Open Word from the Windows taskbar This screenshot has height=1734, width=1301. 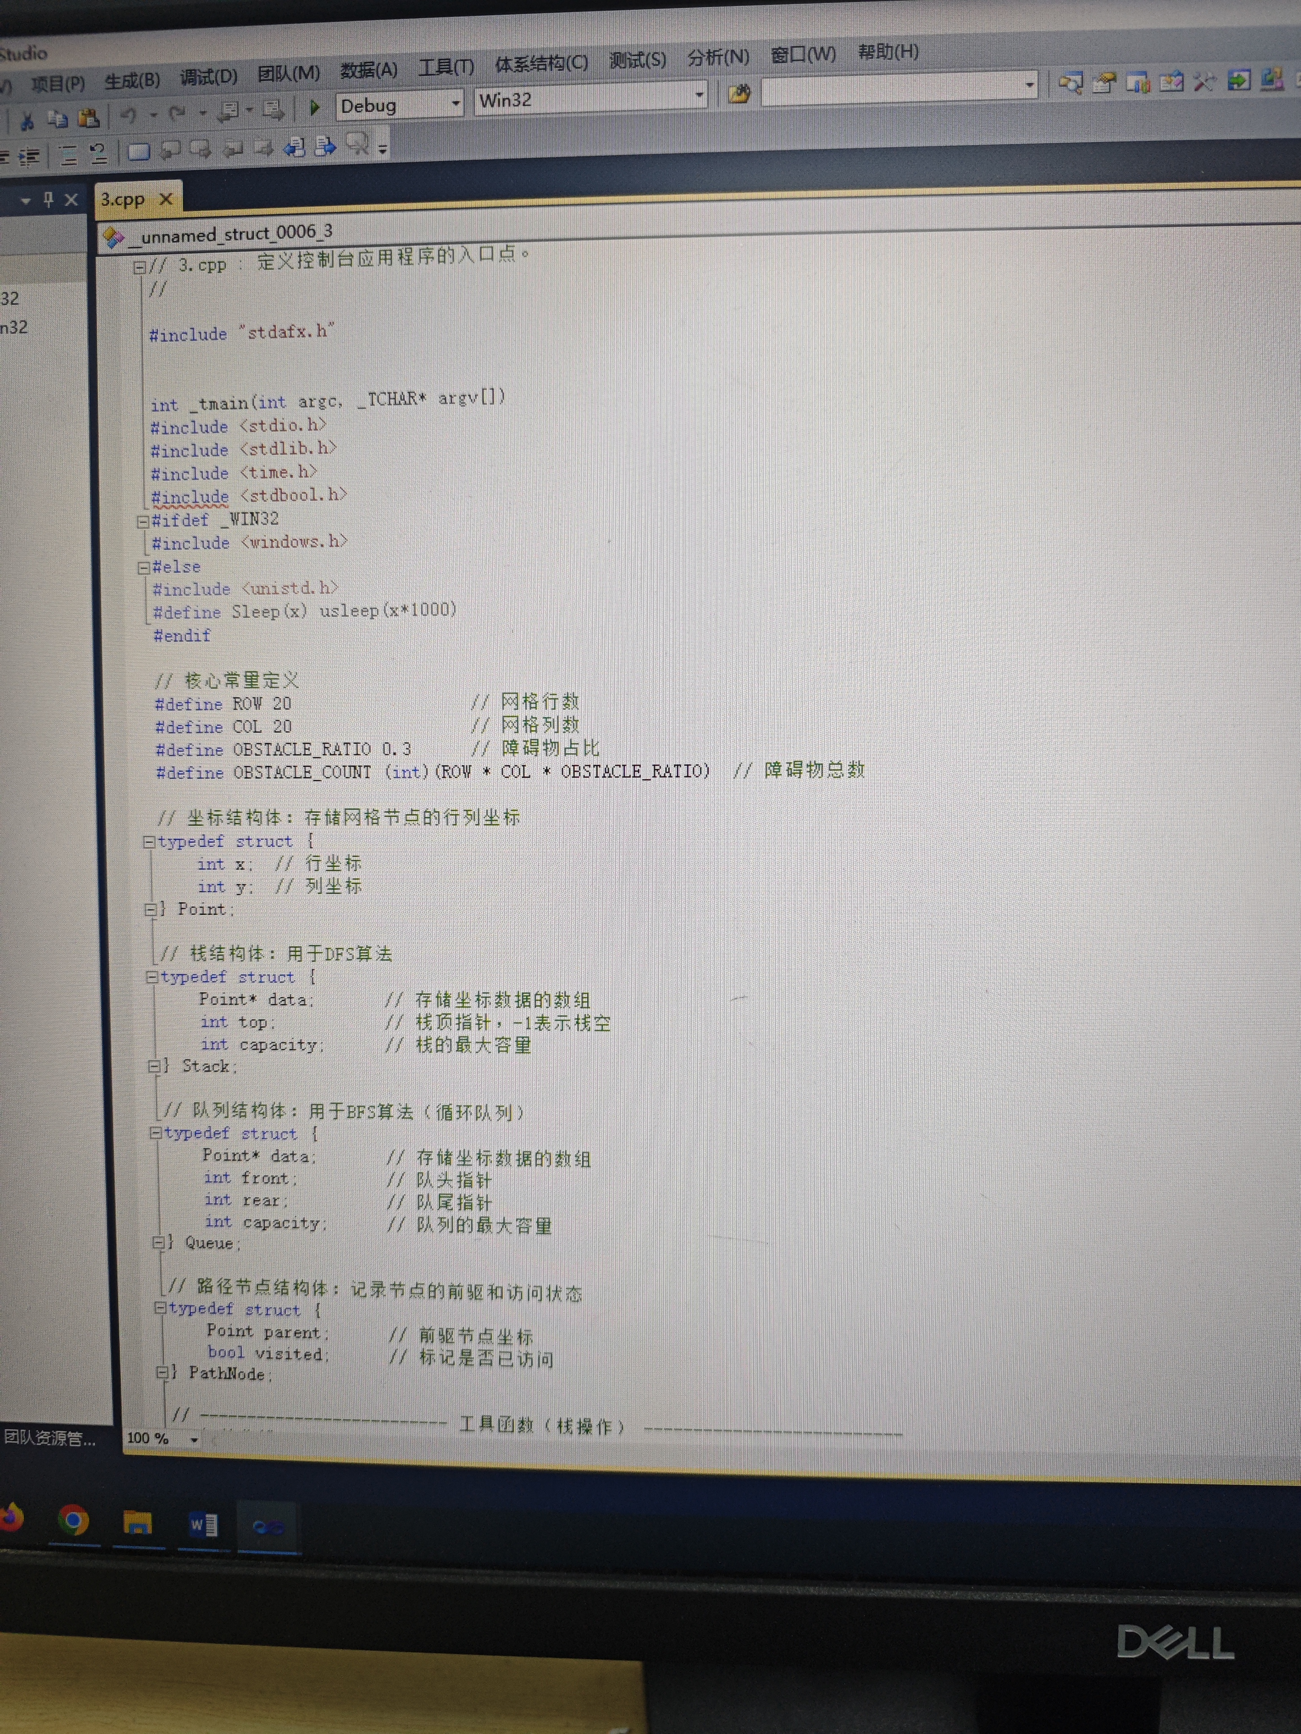coord(204,1525)
